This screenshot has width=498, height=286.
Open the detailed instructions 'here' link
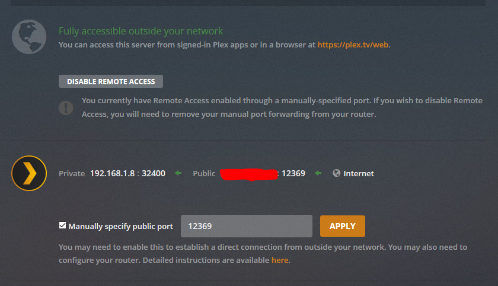pos(280,260)
